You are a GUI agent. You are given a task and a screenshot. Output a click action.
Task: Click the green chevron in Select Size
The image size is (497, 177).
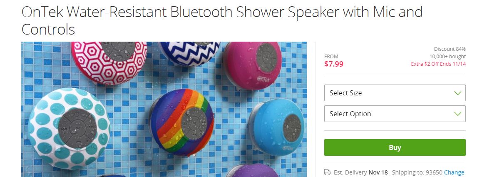pyautogui.click(x=457, y=93)
